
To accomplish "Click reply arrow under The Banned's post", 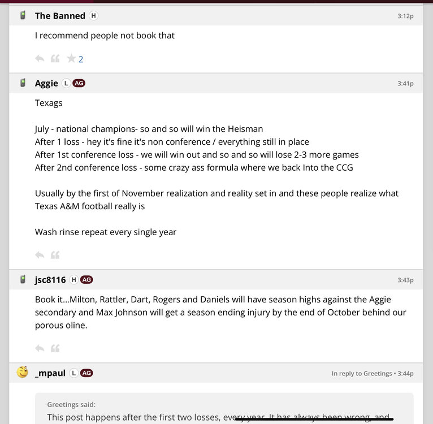I will 40,58.
